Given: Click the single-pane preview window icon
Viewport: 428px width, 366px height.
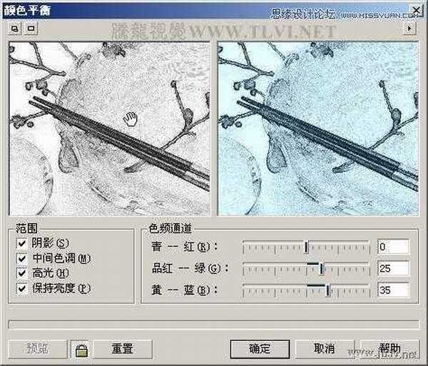Looking at the screenshot, I should (30, 29).
